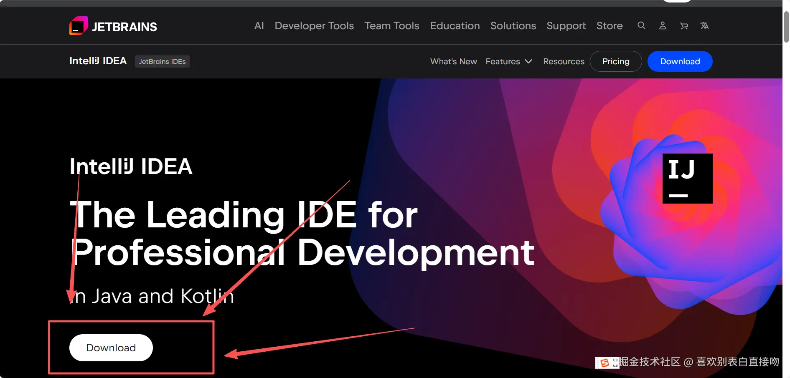The image size is (790, 378).
Task: Open the AI menu
Action: (259, 26)
